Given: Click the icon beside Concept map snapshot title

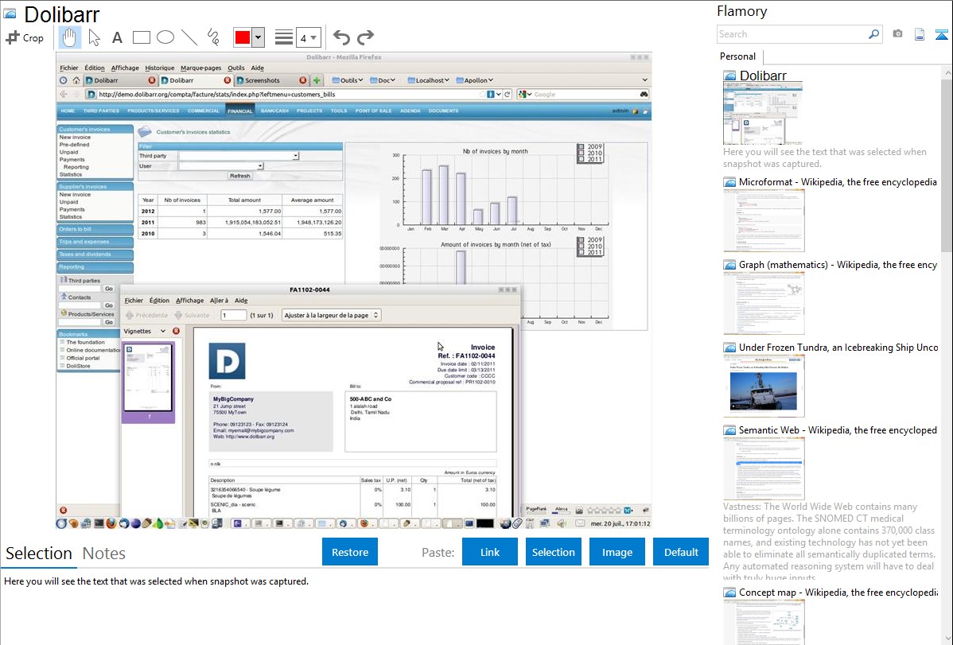Looking at the screenshot, I should point(729,592).
